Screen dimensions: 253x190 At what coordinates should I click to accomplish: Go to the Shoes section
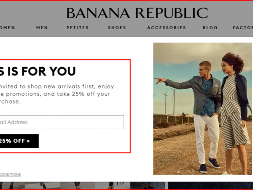117,27
